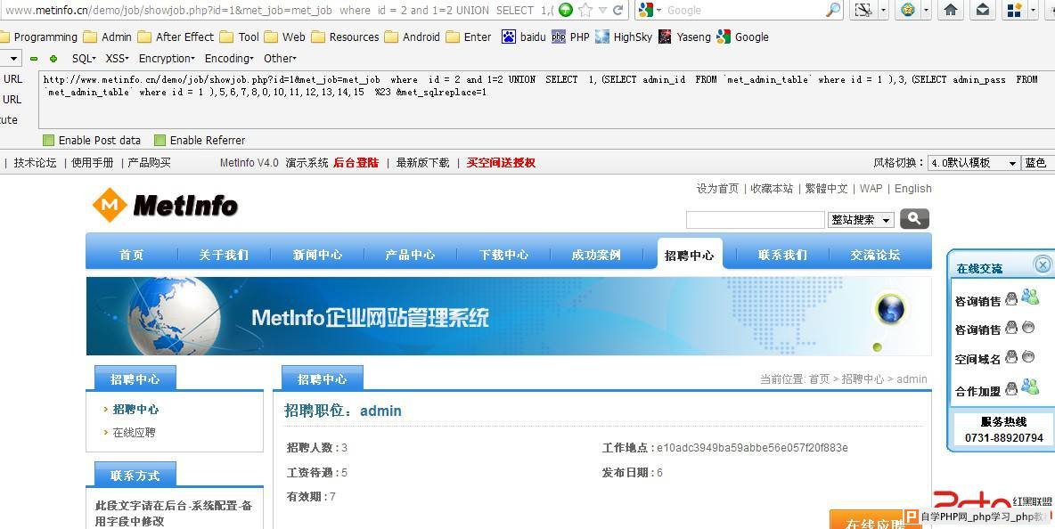The height and width of the screenshot is (529, 1055).
Task: Go to the browser home page icon
Action: click(951, 10)
